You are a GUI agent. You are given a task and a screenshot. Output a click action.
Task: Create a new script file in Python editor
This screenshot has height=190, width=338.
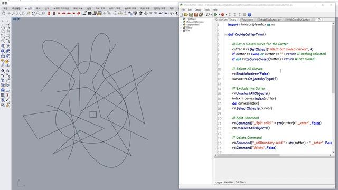coord(181,15)
